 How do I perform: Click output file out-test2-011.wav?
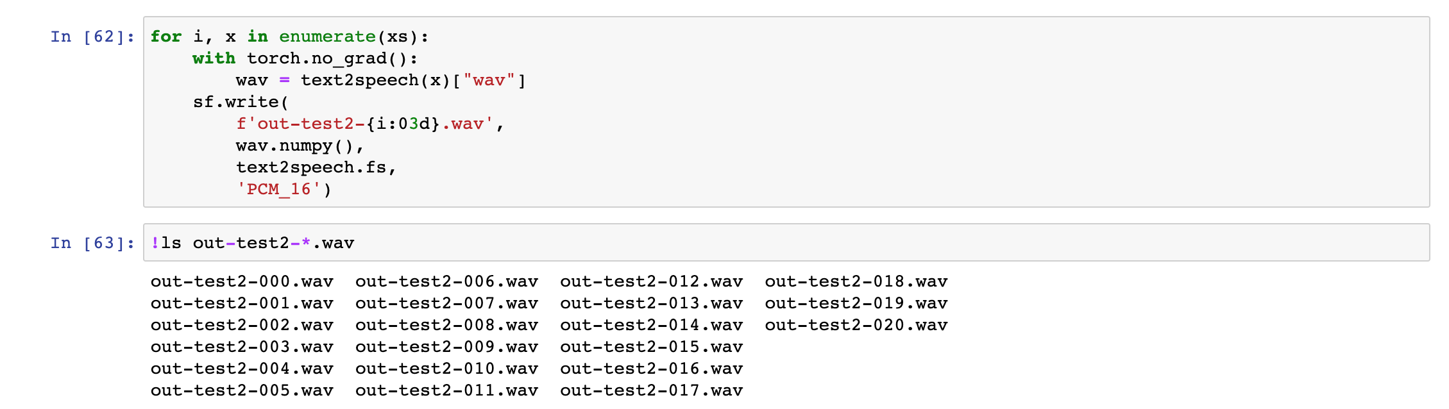tap(446, 390)
